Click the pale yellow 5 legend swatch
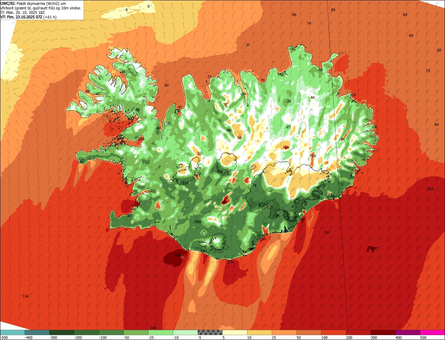Viewport: 445px width, 340px height. click(x=235, y=332)
